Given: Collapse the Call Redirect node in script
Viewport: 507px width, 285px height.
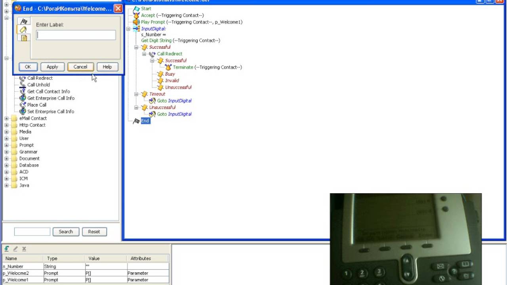Looking at the screenshot, I should point(144,54).
